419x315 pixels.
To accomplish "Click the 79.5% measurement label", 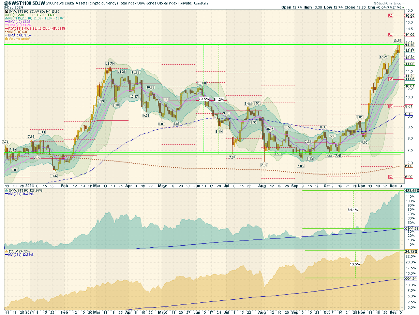I will click(204, 99).
